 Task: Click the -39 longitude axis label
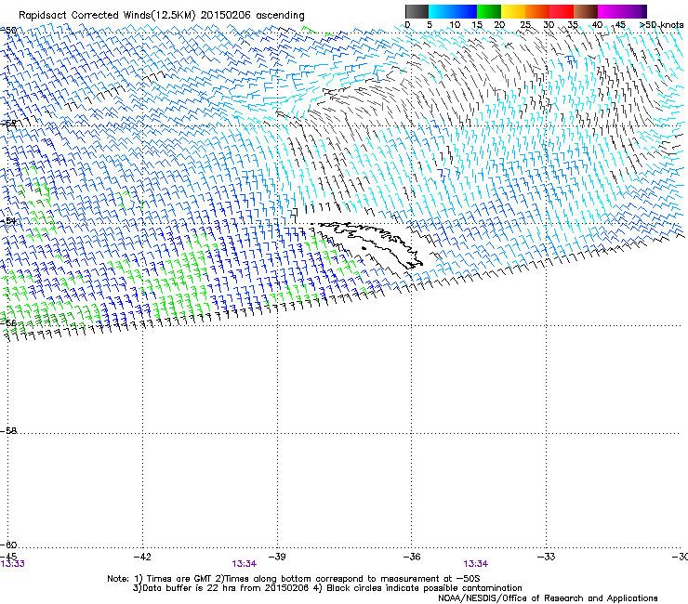click(277, 557)
